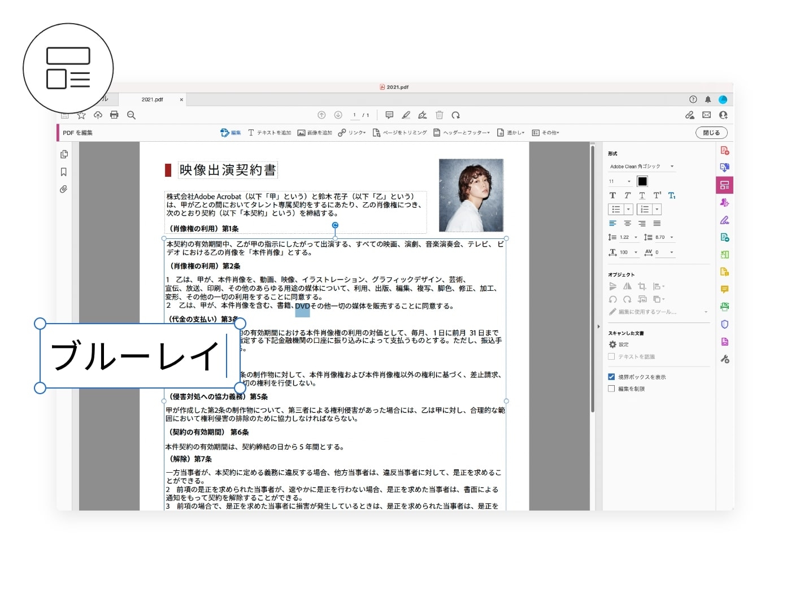Open 編集に使用するツール dropdown
This screenshot has height=593, width=791.
click(x=658, y=312)
